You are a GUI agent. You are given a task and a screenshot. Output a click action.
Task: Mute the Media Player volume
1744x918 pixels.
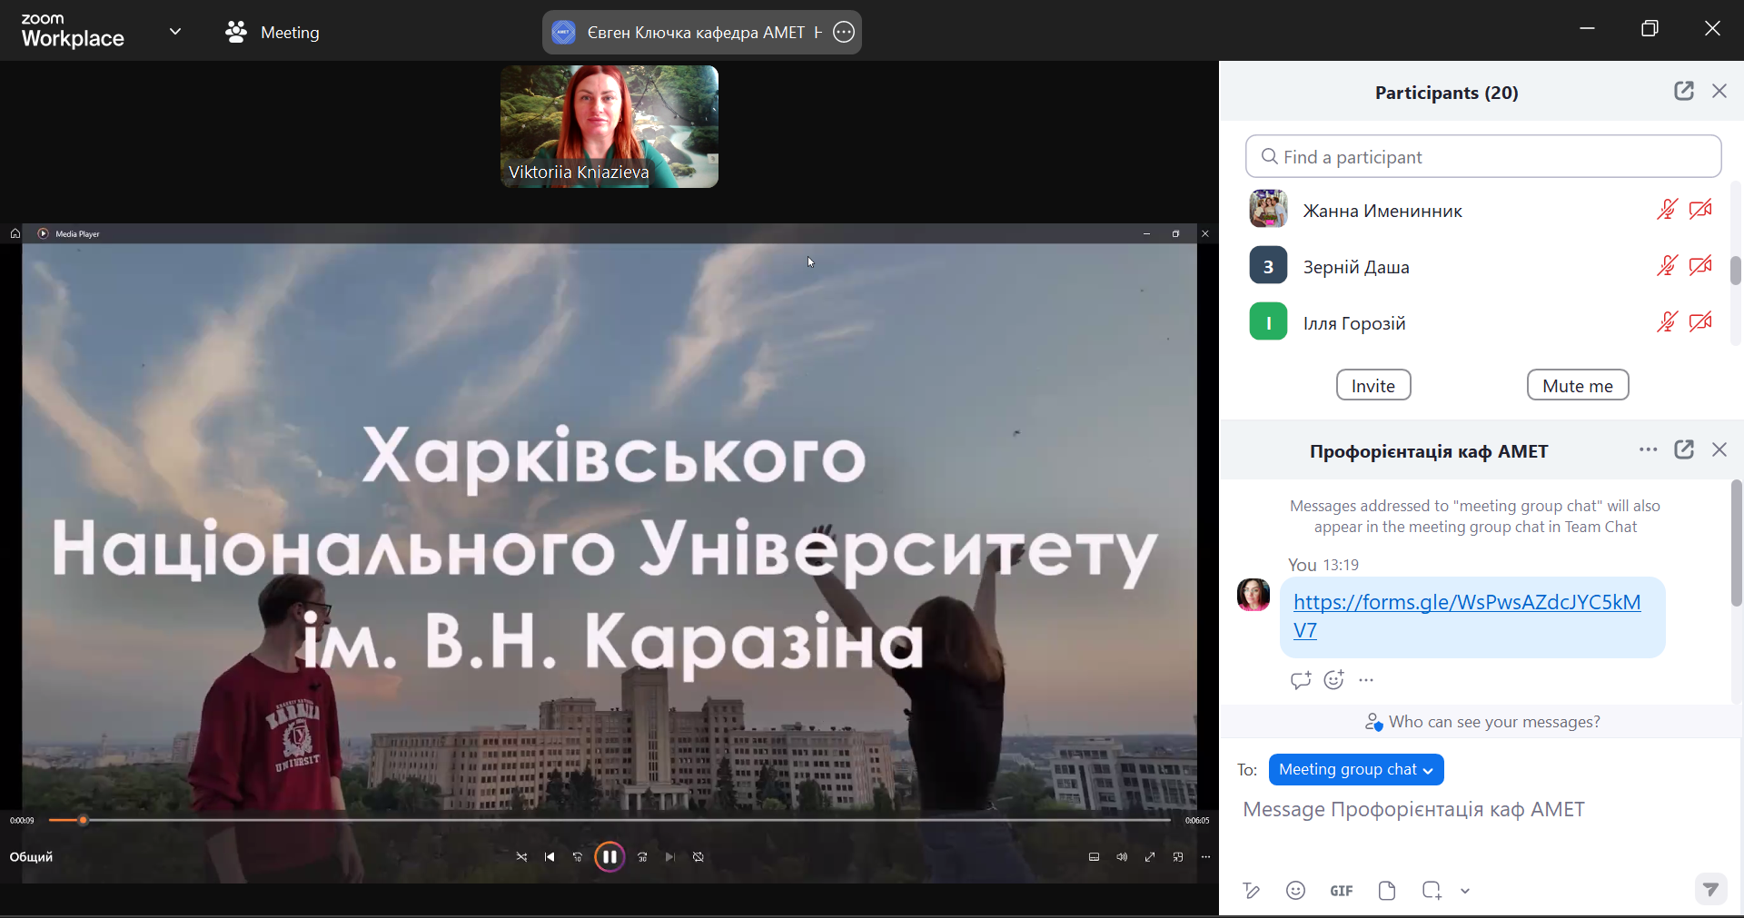pyautogui.click(x=1122, y=857)
